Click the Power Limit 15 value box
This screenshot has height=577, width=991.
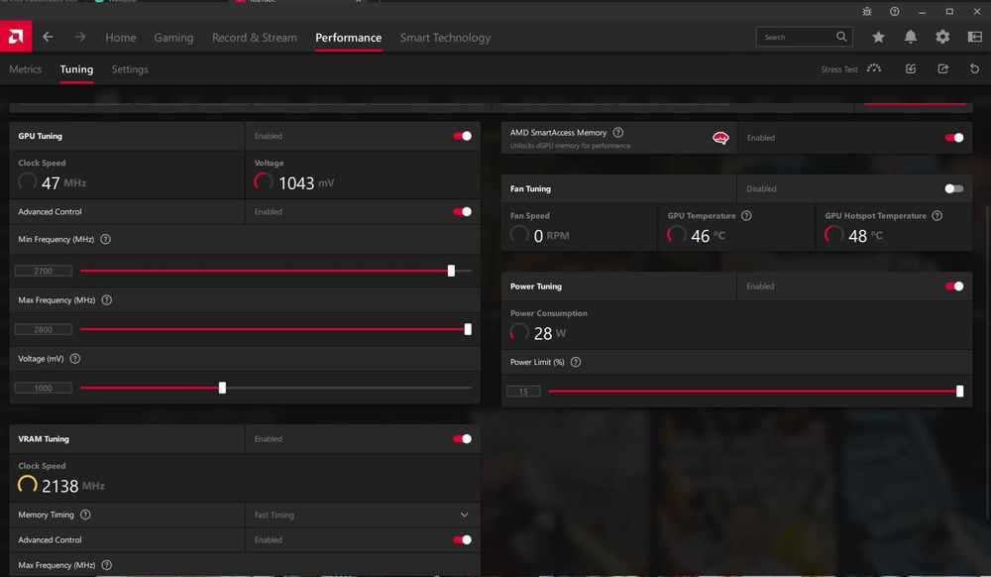pyautogui.click(x=523, y=392)
